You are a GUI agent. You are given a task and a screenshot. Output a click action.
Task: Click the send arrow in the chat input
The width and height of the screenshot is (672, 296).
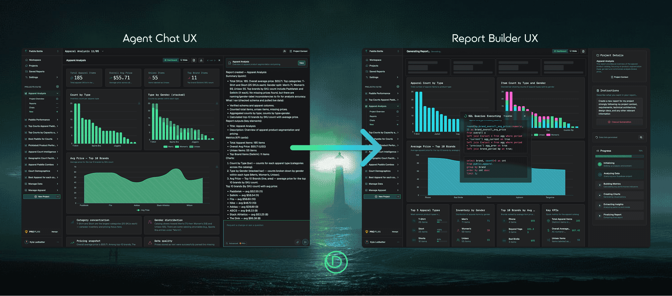click(305, 242)
